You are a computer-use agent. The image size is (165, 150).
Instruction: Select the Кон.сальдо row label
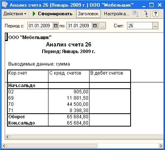tap(22, 123)
